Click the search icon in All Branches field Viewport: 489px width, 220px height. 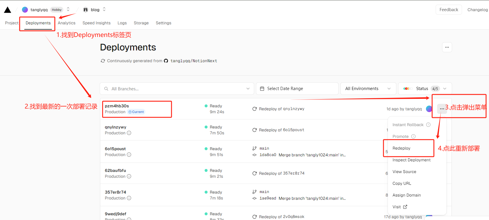[106, 89]
